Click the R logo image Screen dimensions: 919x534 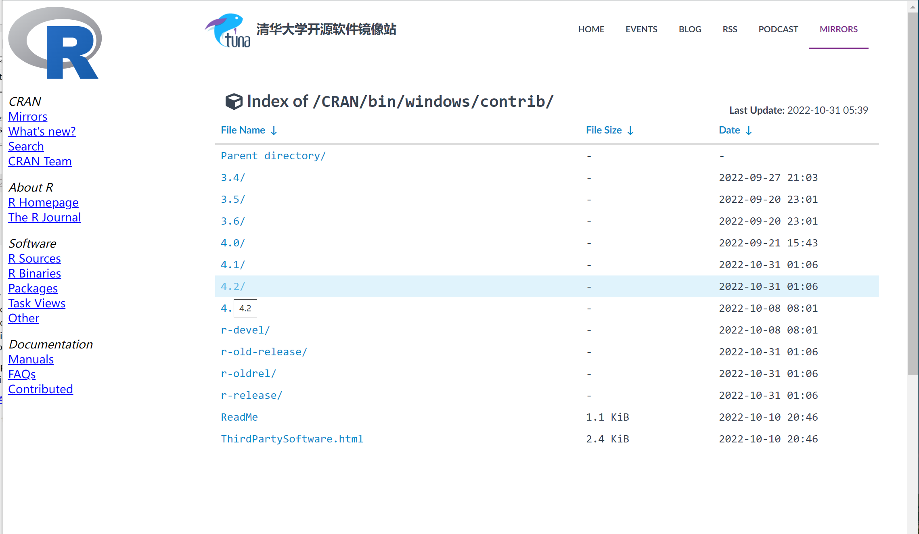tap(54, 43)
